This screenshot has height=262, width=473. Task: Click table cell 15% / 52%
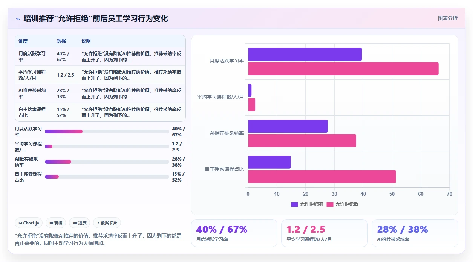click(x=63, y=112)
